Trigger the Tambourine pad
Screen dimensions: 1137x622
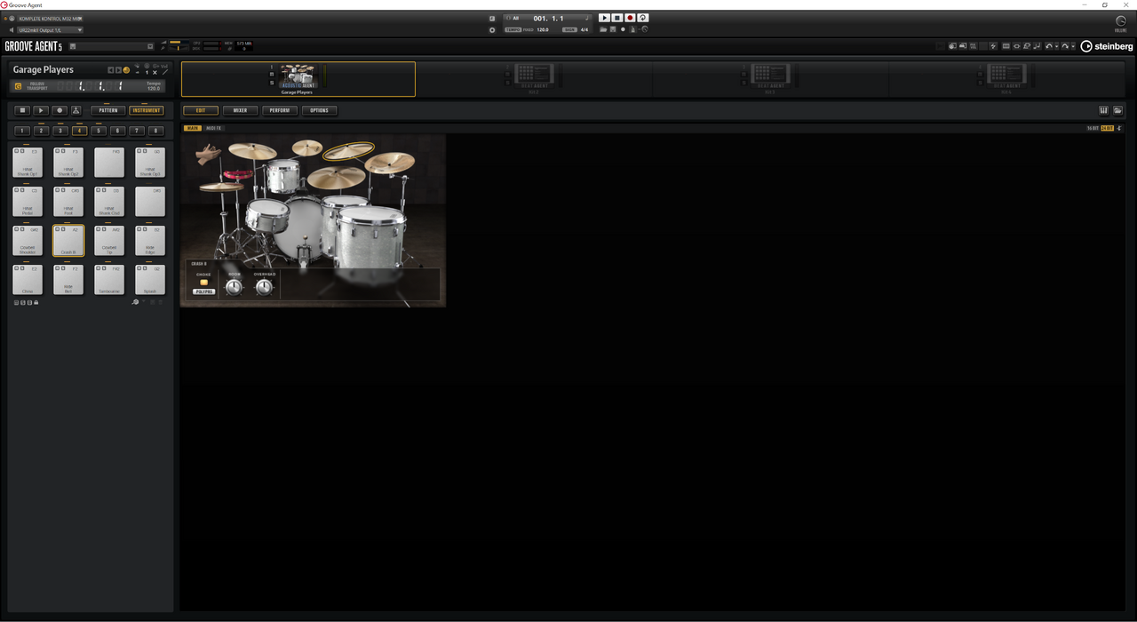click(109, 280)
